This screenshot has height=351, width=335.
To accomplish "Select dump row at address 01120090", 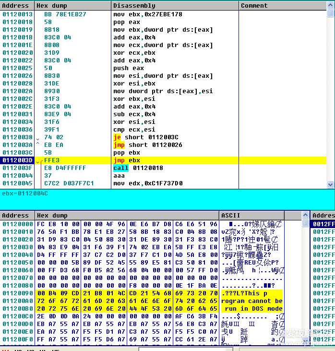I will click(17, 293).
